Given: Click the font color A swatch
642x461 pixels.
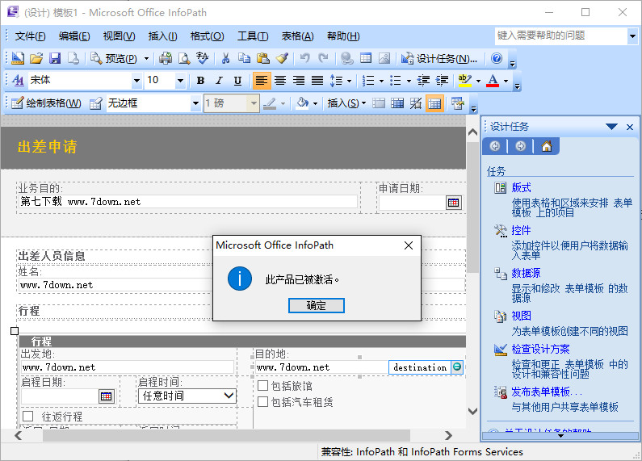Looking at the screenshot, I should pos(491,81).
